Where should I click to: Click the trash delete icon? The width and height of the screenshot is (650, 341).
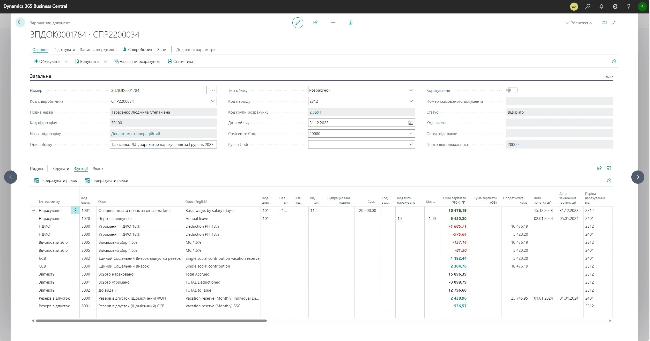[x=351, y=23]
